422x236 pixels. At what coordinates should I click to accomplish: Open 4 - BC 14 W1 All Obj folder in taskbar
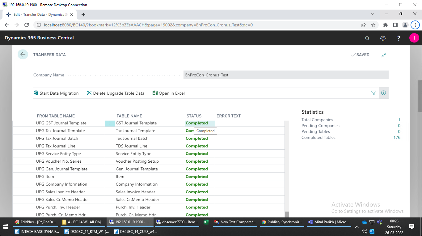pos(83,222)
